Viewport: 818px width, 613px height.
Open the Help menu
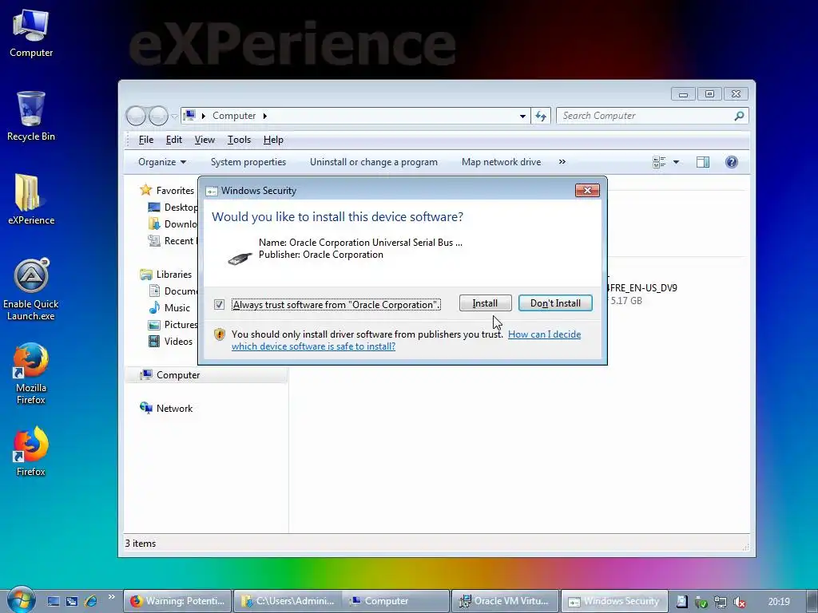pyautogui.click(x=273, y=140)
